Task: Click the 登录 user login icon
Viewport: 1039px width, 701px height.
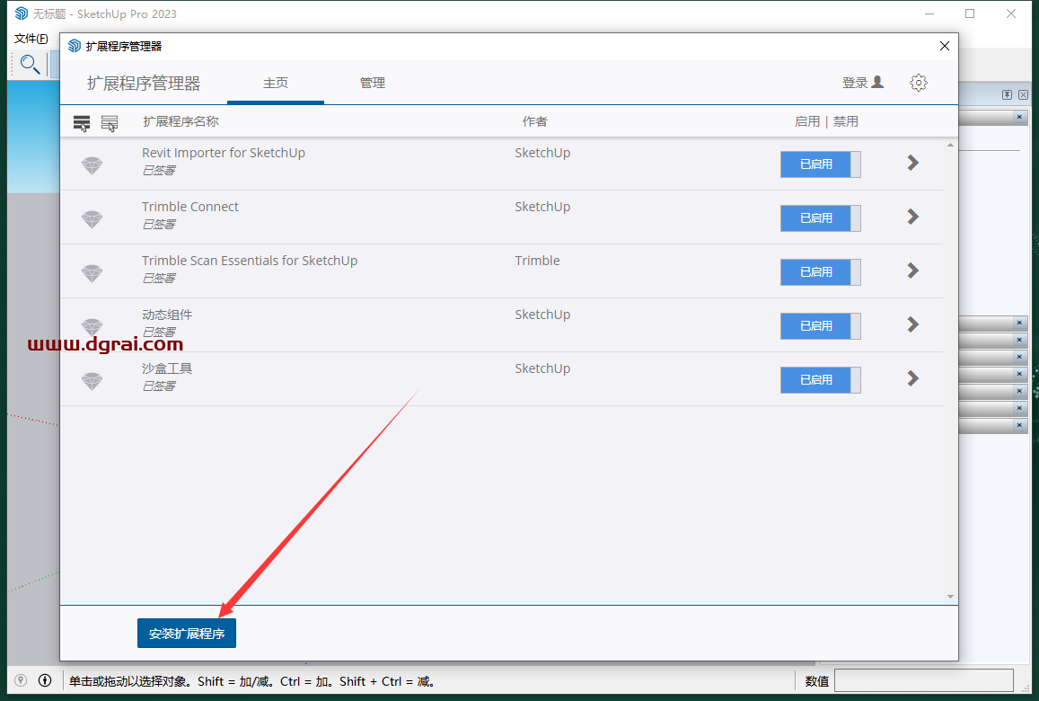Action: (877, 83)
